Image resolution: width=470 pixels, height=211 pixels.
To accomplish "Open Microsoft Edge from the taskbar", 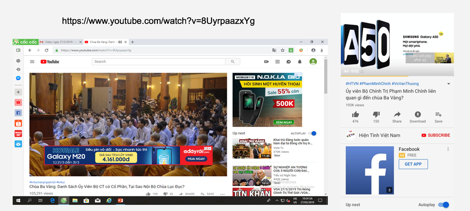I will [x=52, y=201].
